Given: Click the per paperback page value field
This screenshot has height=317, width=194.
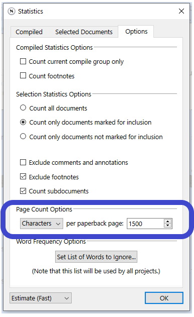Looking at the screenshot, I should point(145,224).
